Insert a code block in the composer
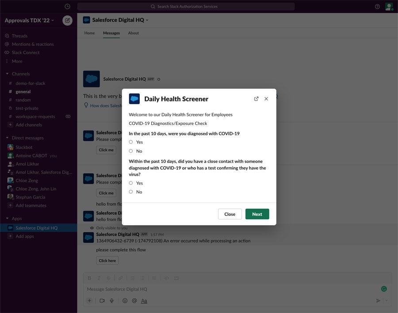This screenshot has height=313, width=398. [x=176, y=278]
